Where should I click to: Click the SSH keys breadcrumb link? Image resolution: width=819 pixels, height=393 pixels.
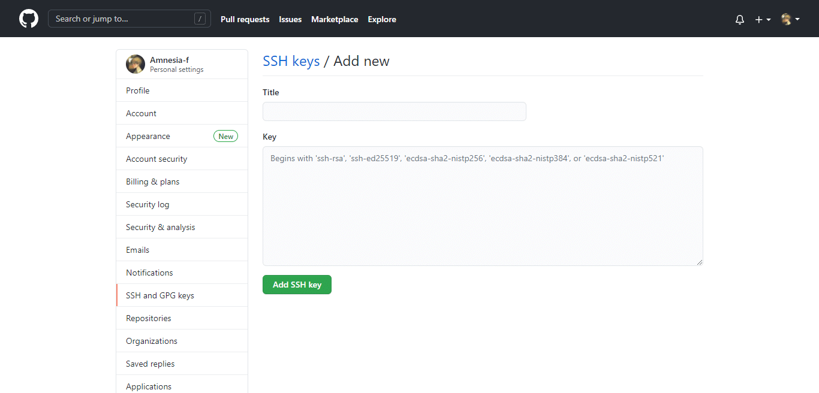[x=291, y=61]
